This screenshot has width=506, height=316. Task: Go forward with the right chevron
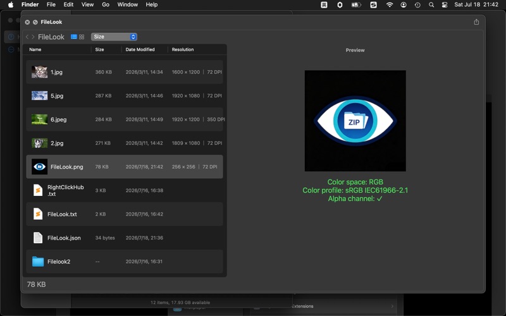[x=33, y=37]
